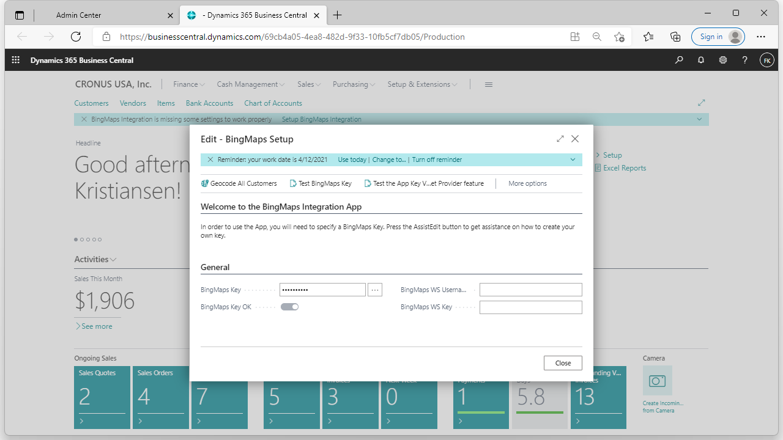Viewport: 783px width, 440px height.
Task: Go to Bank Accounts
Action: click(x=210, y=103)
